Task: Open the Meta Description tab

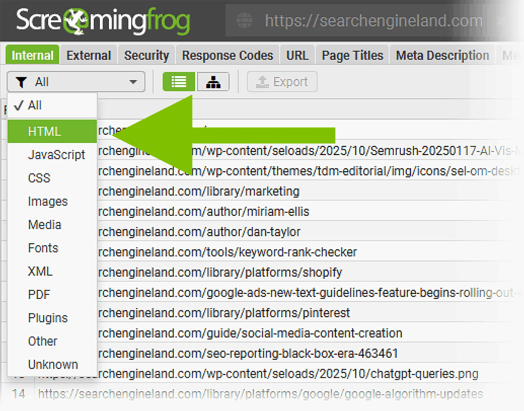Action: coord(442,55)
